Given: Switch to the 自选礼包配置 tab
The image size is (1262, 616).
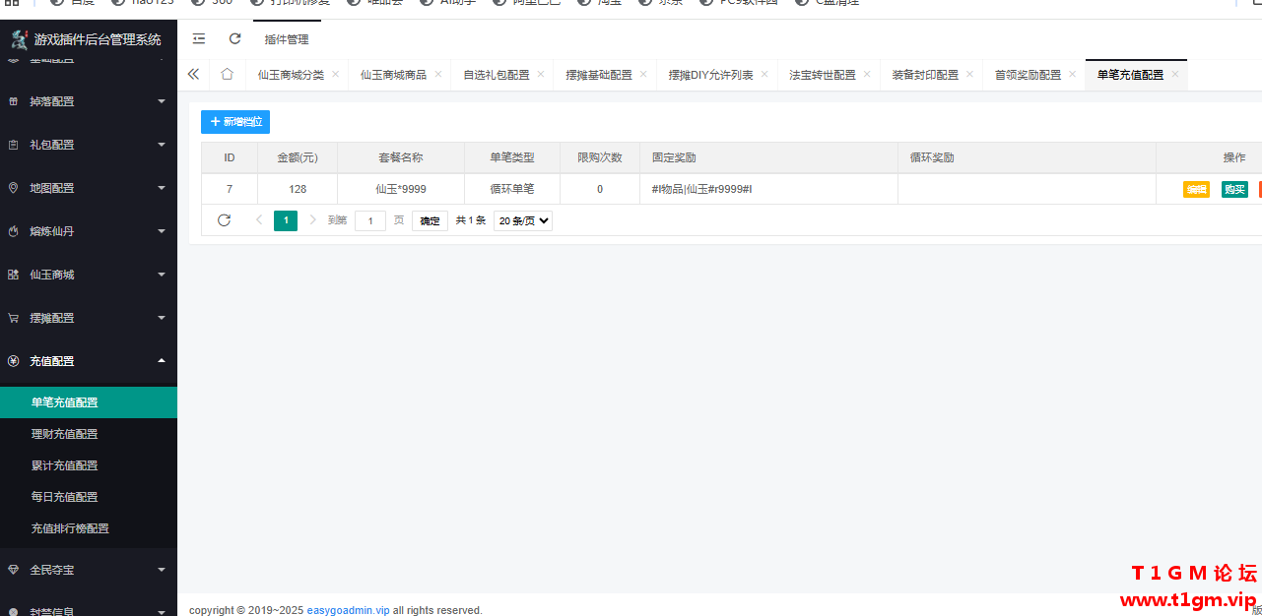Looking at the screenshot, I should pos(497,75).
